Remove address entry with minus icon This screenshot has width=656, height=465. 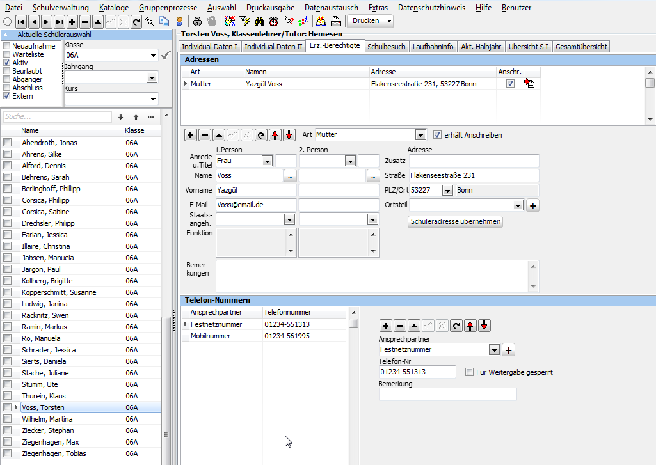[205, 135]
